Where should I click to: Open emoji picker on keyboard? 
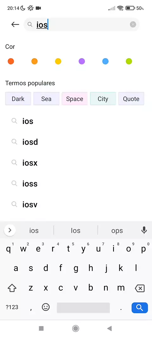(46, 307)
